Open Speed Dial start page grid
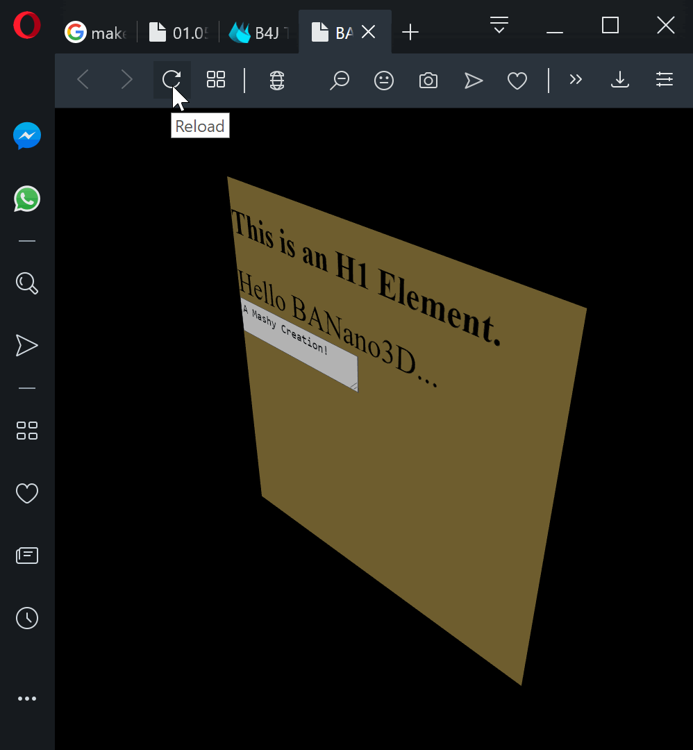The height and width of the screenshot is (750, 693). [x=216, y=79]
